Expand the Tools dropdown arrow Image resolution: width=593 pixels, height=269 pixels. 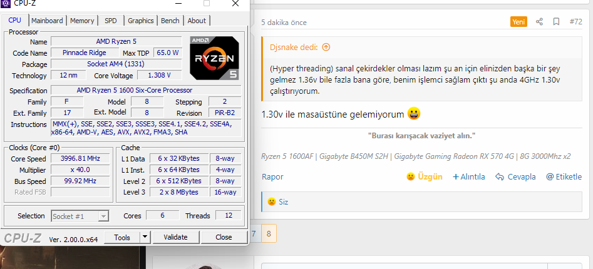145,237
